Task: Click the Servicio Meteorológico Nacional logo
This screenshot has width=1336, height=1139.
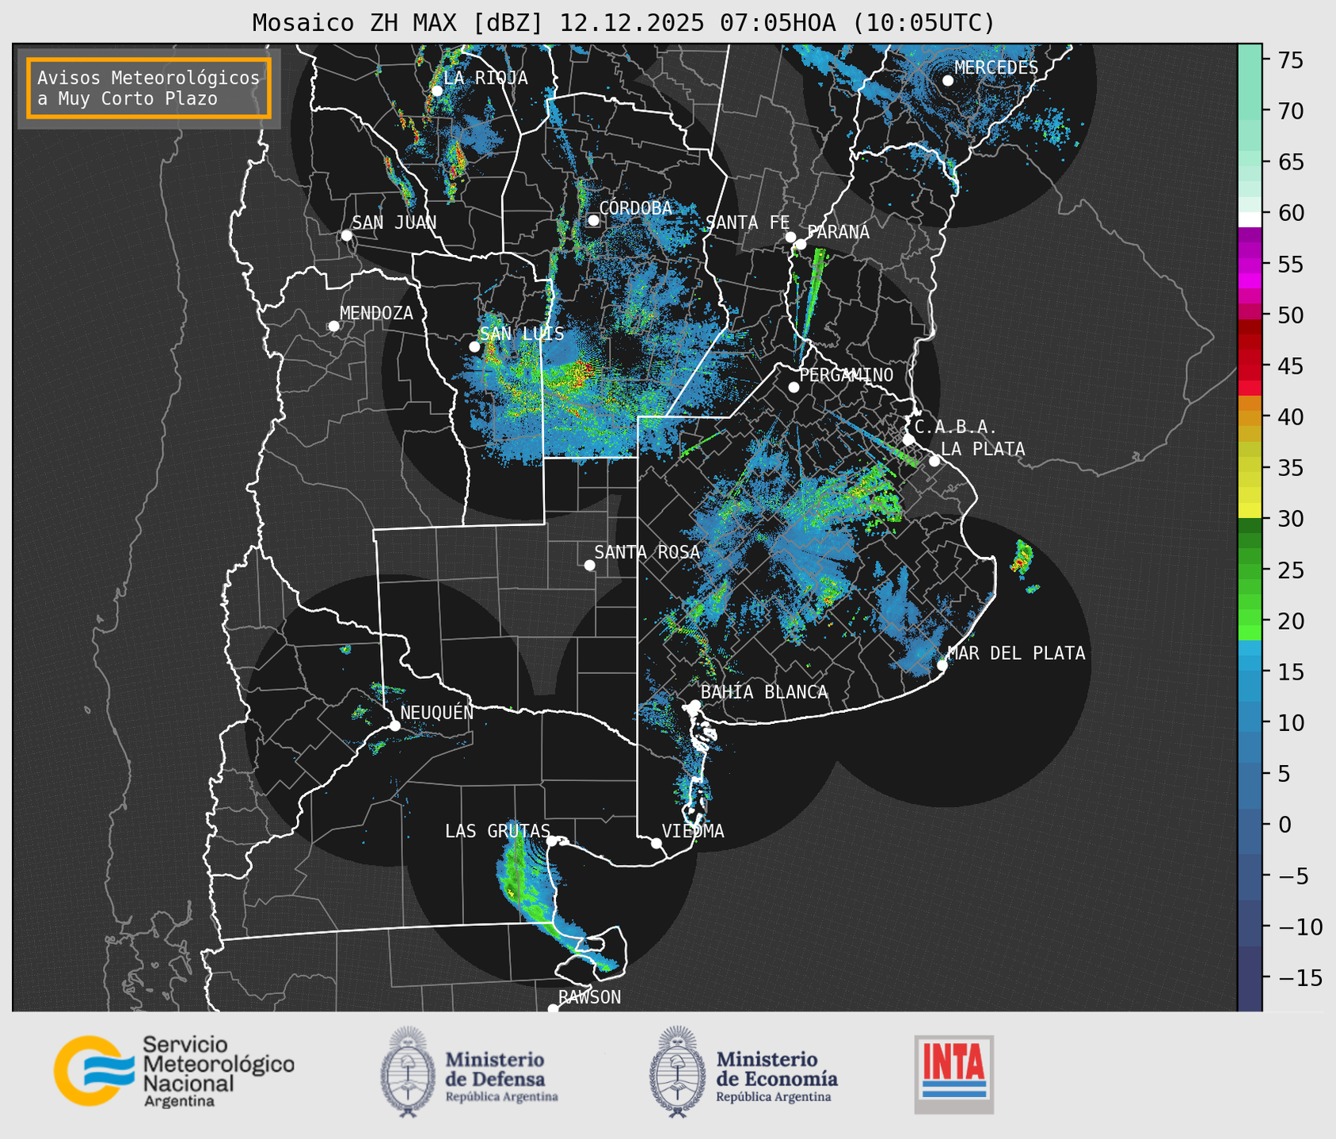Action: click(x=174, y=1071)
